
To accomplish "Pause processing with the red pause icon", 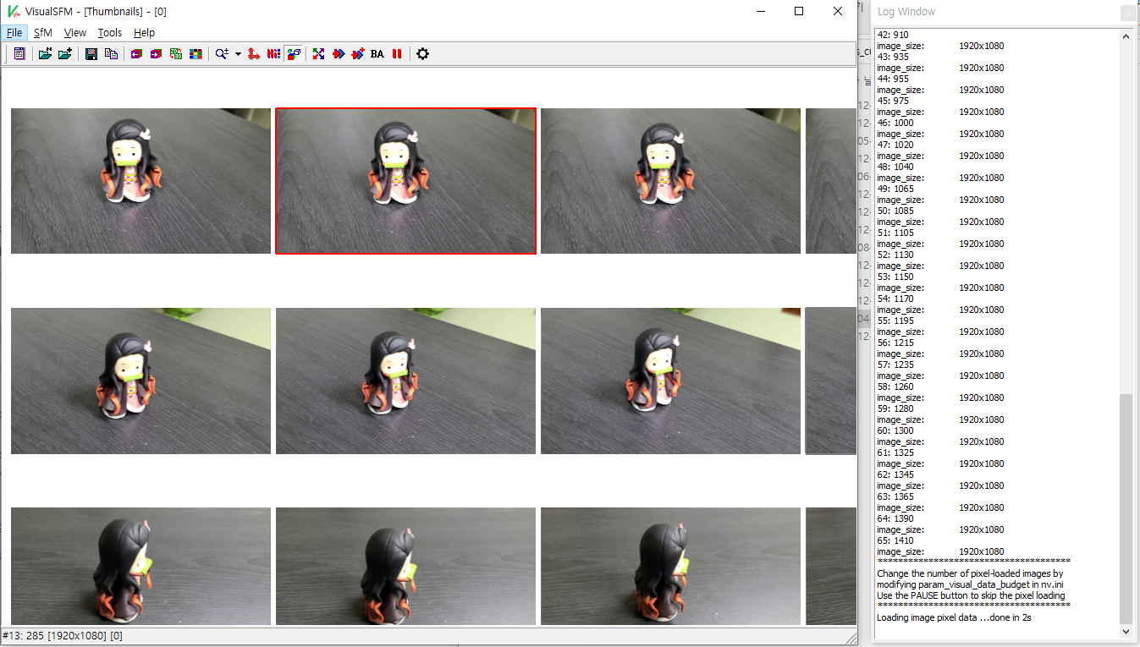I will click(397, 53).
